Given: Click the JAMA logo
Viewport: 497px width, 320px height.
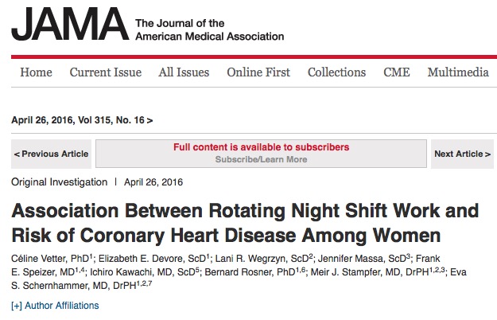Looking at the screenshot, I should tap(70, 24).
